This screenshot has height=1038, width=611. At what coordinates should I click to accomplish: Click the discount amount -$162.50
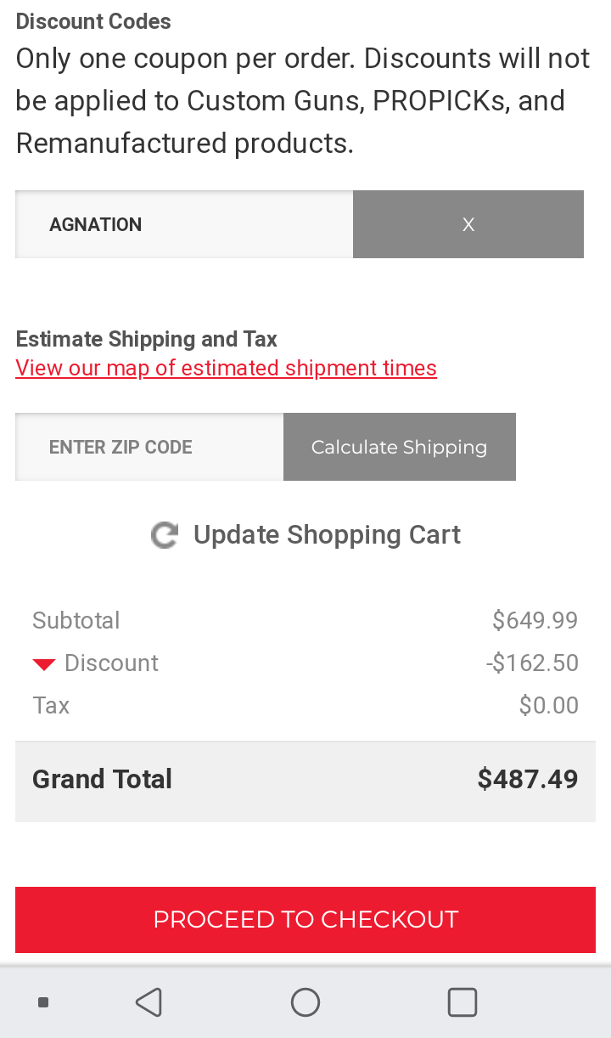coord(532,663)
